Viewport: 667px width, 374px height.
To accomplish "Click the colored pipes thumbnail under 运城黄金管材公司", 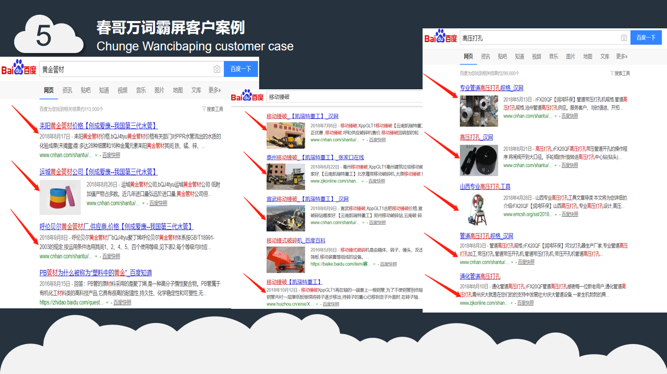I will tap(60, 197).
